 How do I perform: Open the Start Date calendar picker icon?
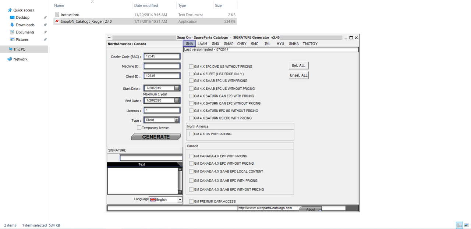[177, 88]
